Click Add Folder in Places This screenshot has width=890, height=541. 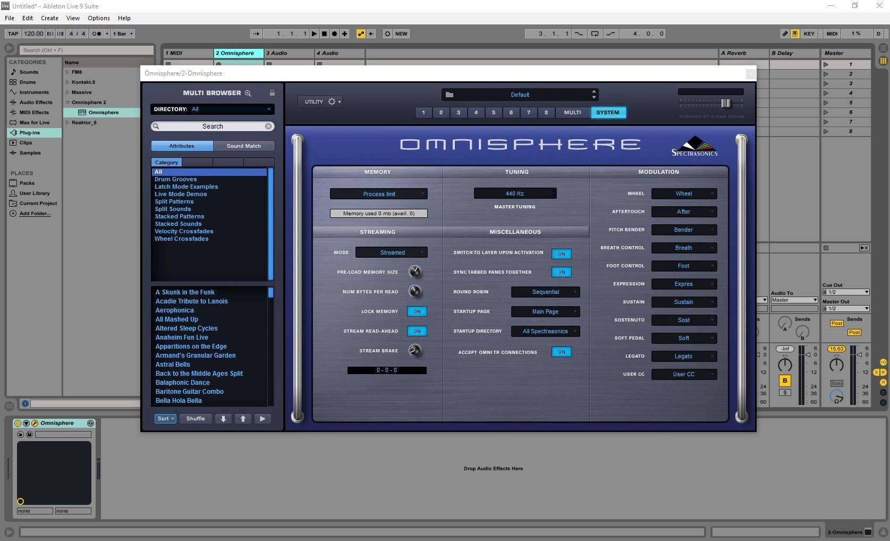(x=35, y=214)
